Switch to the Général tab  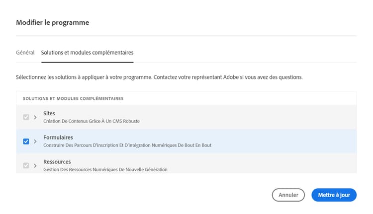point(25,52)
